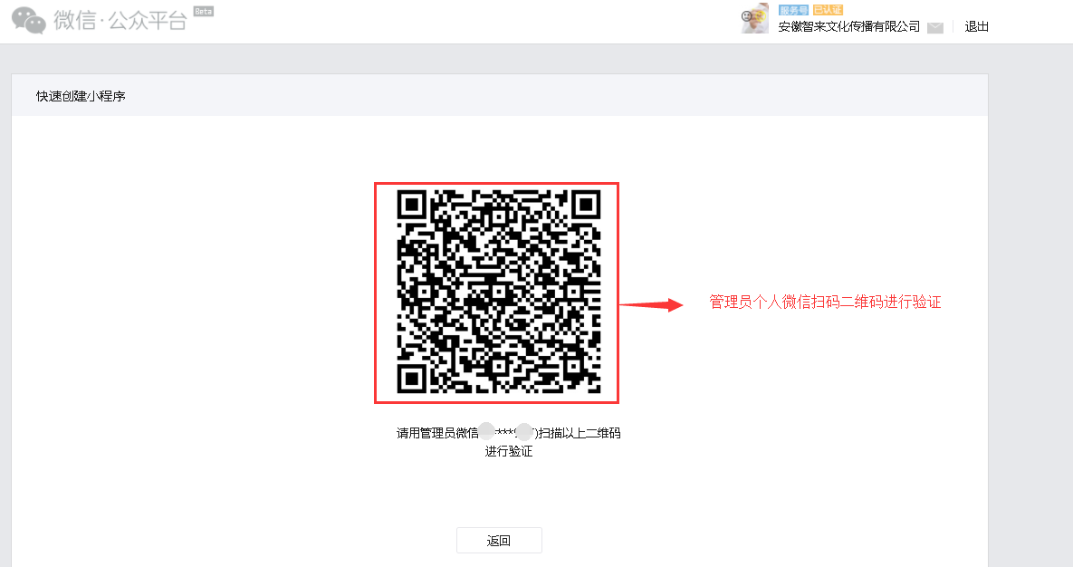
Task: Click the WeChat chat-bubble logo icon
Action: (29, 21)
